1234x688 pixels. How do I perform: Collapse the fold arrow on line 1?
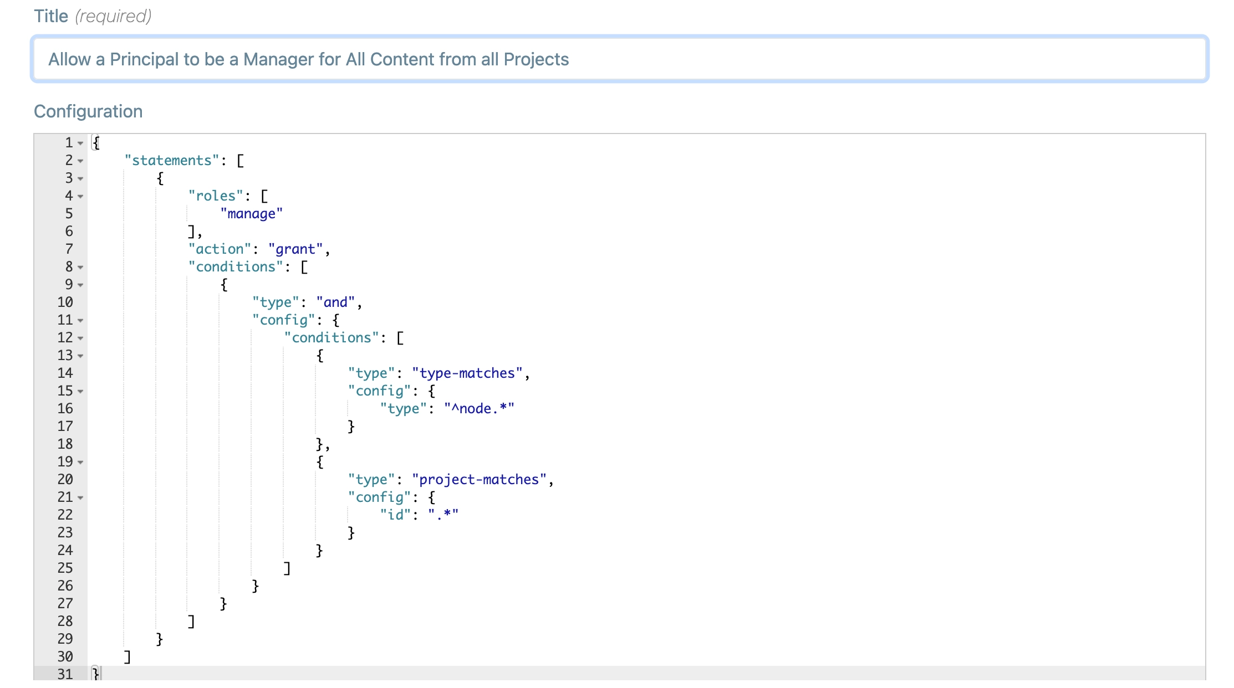pyautogui.click(x=80, y=143)
